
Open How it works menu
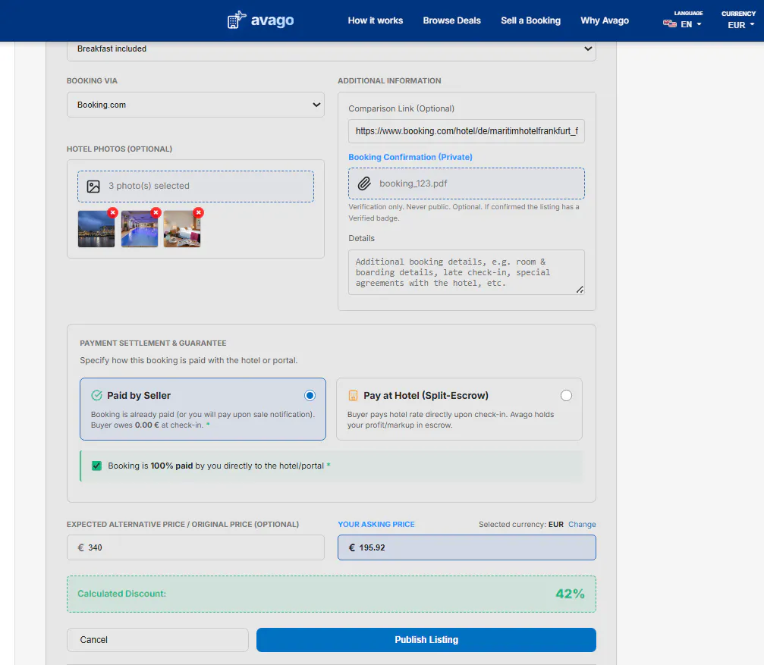pos(376,20)
